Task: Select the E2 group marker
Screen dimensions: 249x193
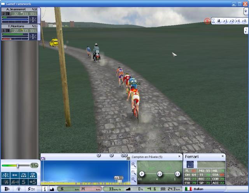Action: 160,174
